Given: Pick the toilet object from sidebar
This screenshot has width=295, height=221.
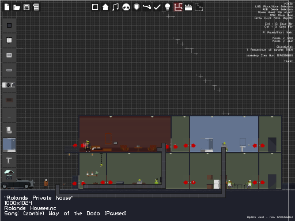Looking at the screenshot, I should (x=9, y=130).
